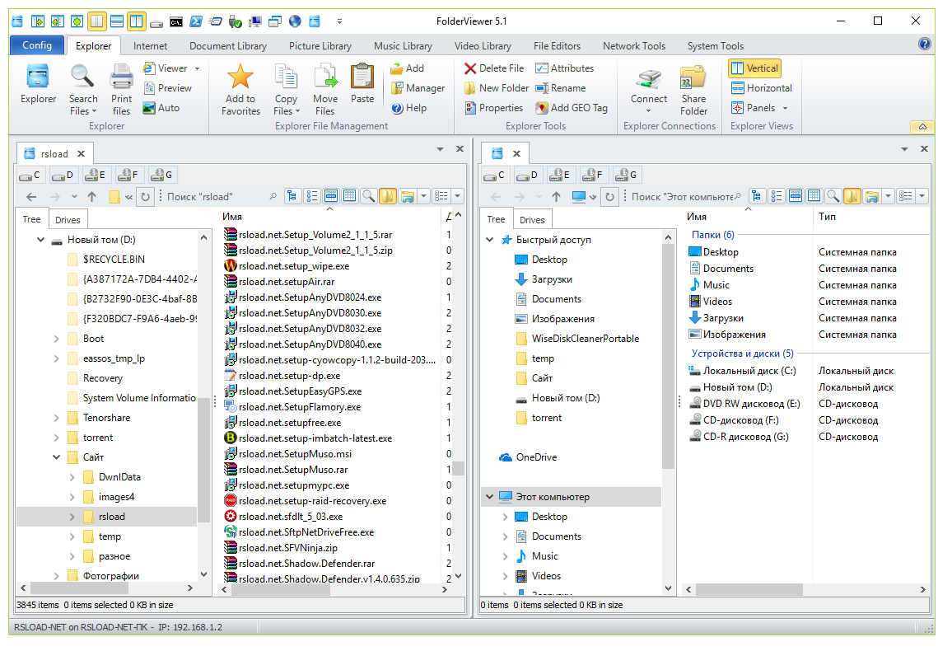Collapse the Сайт folder node
938x651 pixels.
(56, 457)
